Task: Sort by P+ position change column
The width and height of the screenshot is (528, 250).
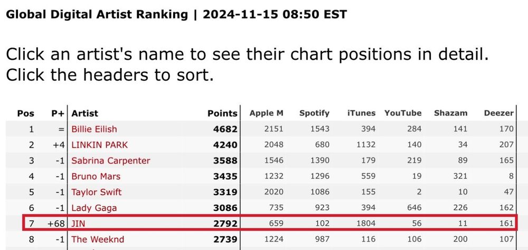Action: (58, 113)
